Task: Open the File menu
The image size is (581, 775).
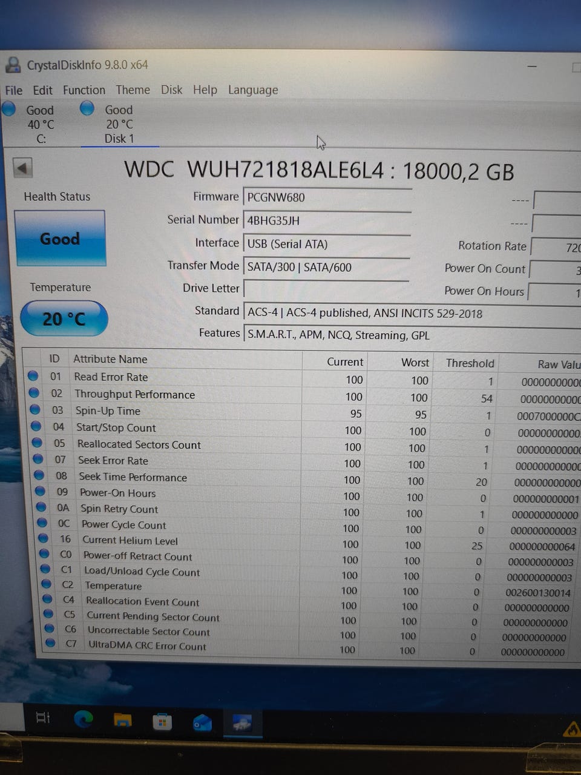Action: pos(14,90)
